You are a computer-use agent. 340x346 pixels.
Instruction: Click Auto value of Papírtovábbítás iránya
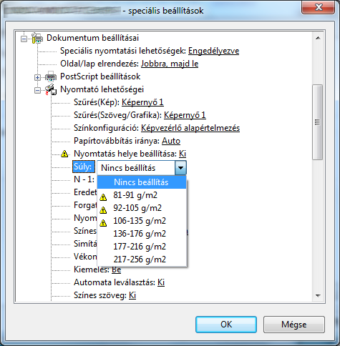point(171,141)
